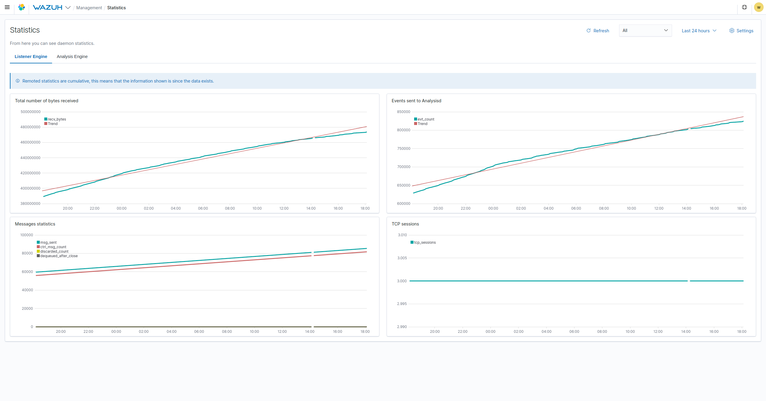Click the Total number of bytes received title
Image resolution: width=766 pixels, height=401 pixels.
(x=47, y=101)
